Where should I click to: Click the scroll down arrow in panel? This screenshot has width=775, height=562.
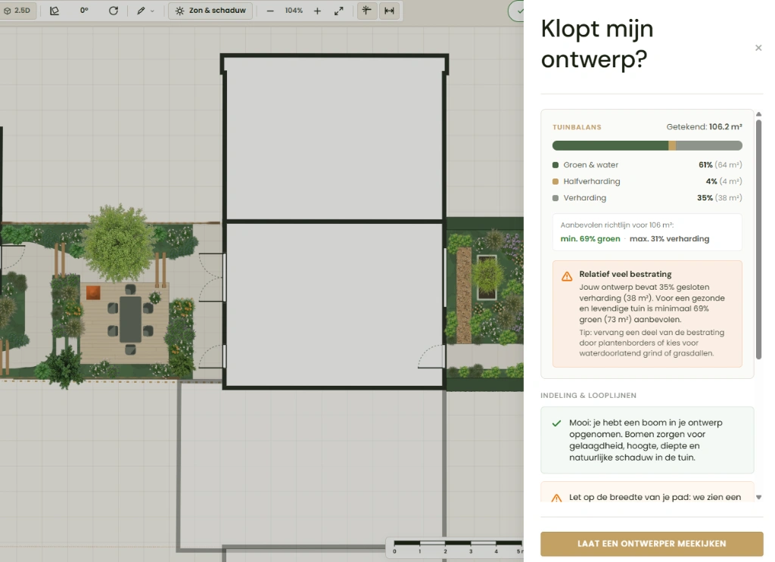(x=758, y=497)
